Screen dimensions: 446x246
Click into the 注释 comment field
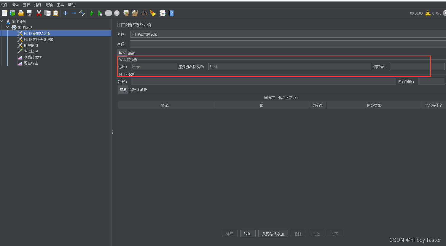pyautogui.click(x=288, y=44)
